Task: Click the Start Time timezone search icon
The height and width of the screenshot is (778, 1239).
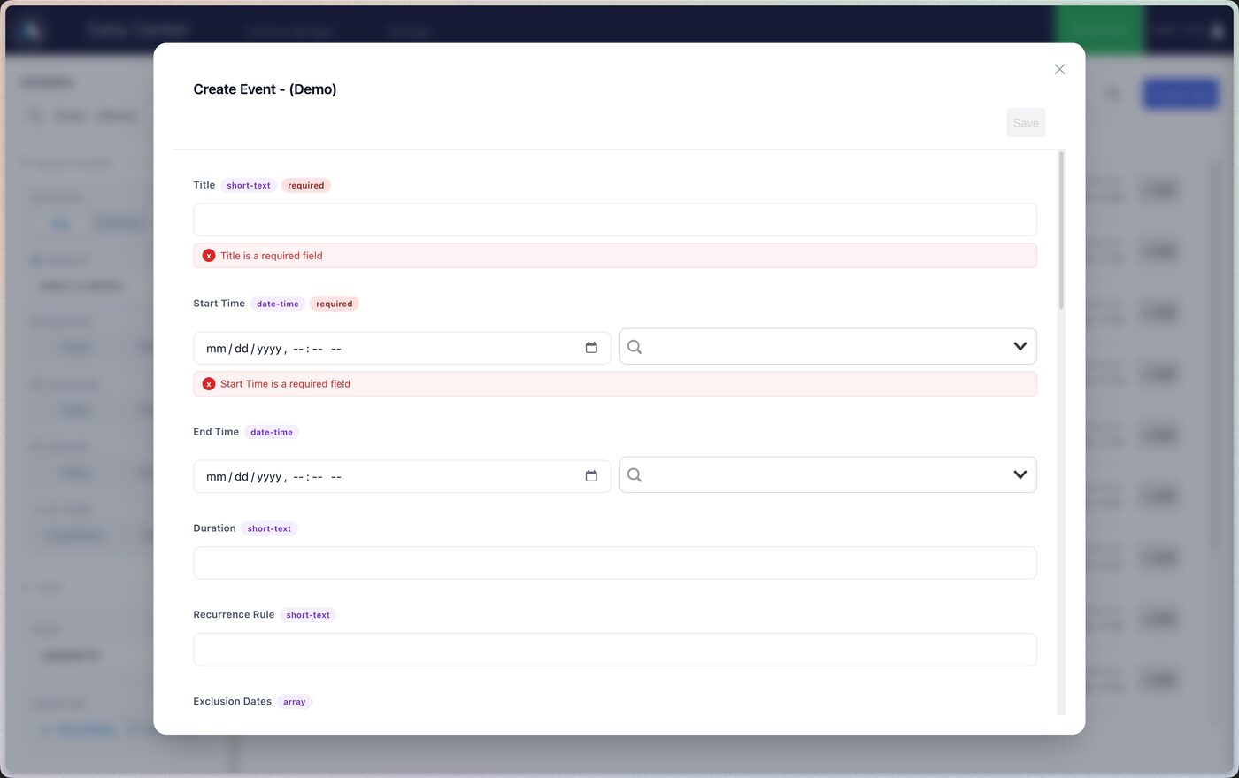Action: 635,347
